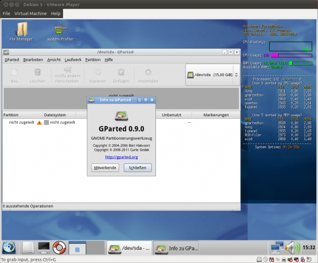The height and width of the screenshot is (263, 318).
Task: Switch to the first workspace in pager
Action: [77, 248]
